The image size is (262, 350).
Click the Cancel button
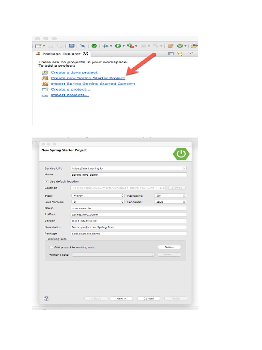point(149,299)
